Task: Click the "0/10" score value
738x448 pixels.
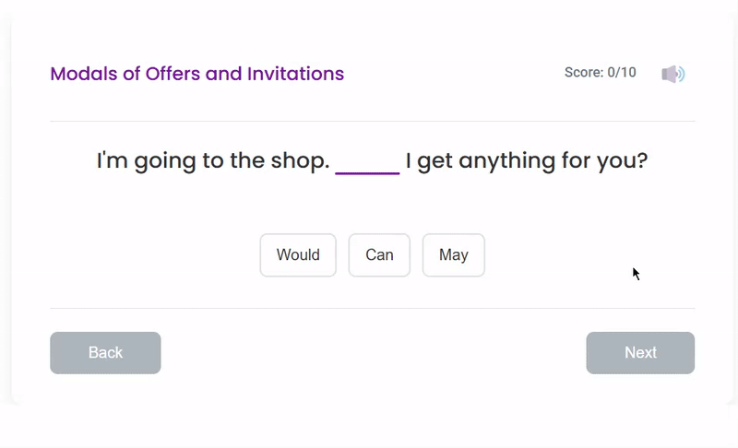Action: coord(622,73)
